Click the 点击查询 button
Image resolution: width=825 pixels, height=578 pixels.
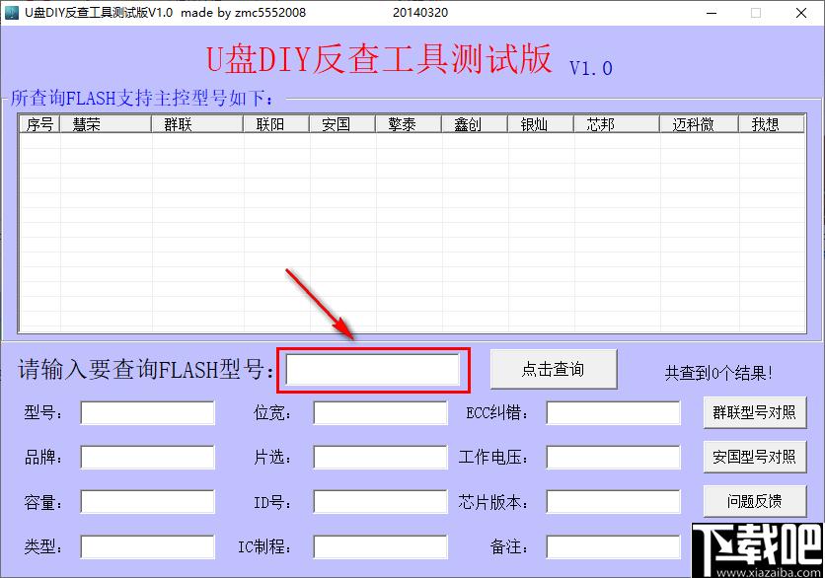(554, 369)
